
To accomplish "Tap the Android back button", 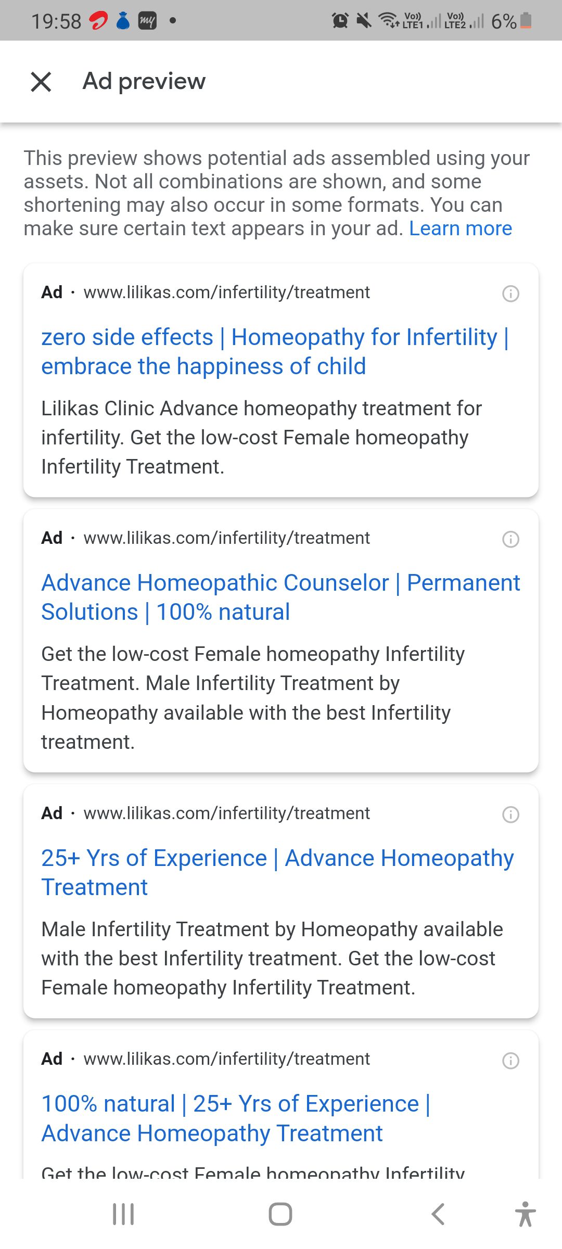I will [438, 1214].
